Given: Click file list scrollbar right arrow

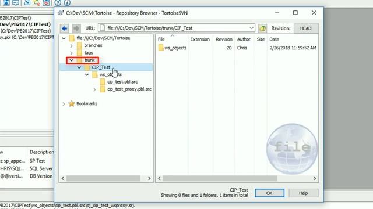Looking at the screenshot, I should (315, 178).
